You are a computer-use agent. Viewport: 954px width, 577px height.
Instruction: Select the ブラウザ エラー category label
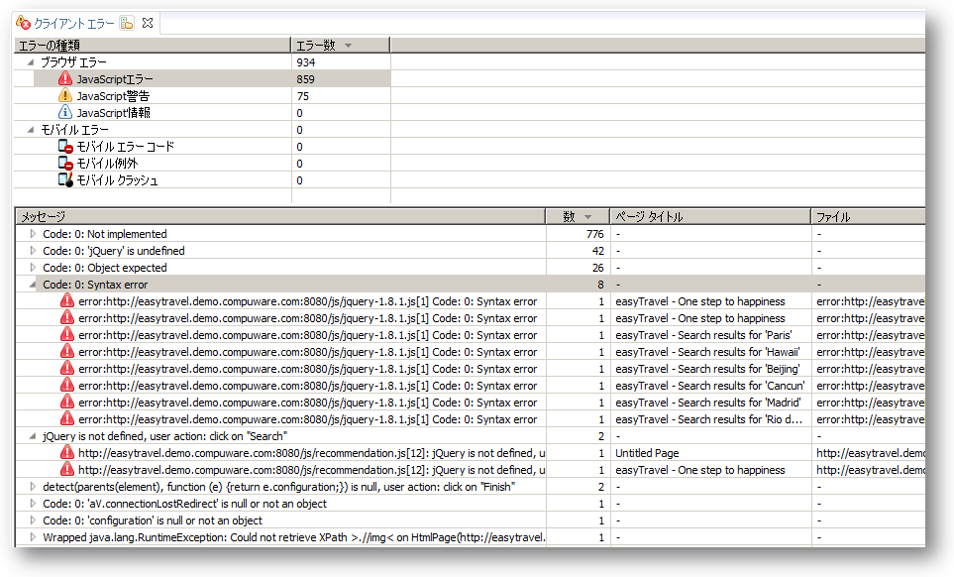click(73, 62)
